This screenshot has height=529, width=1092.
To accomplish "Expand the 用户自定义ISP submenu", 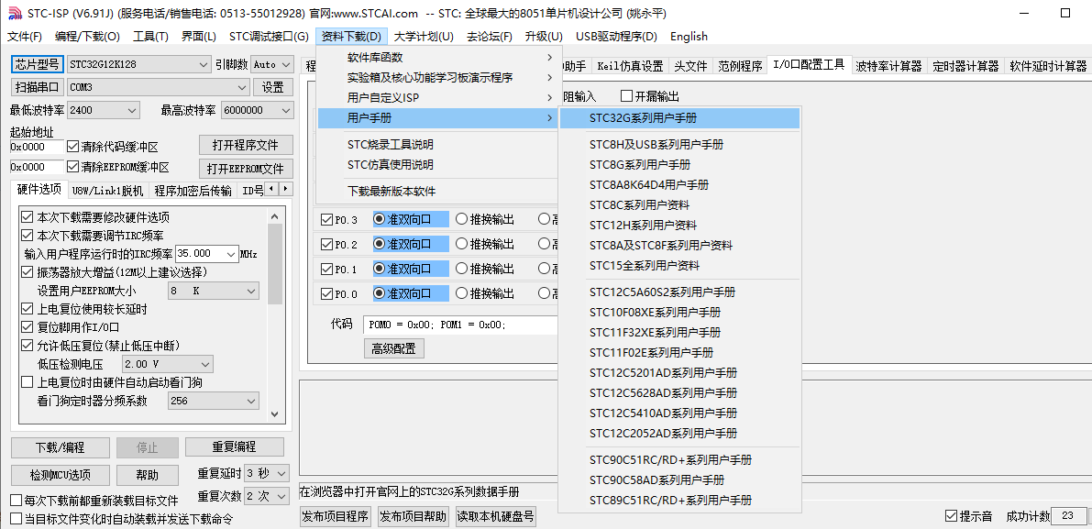I will tap(437, 97).
